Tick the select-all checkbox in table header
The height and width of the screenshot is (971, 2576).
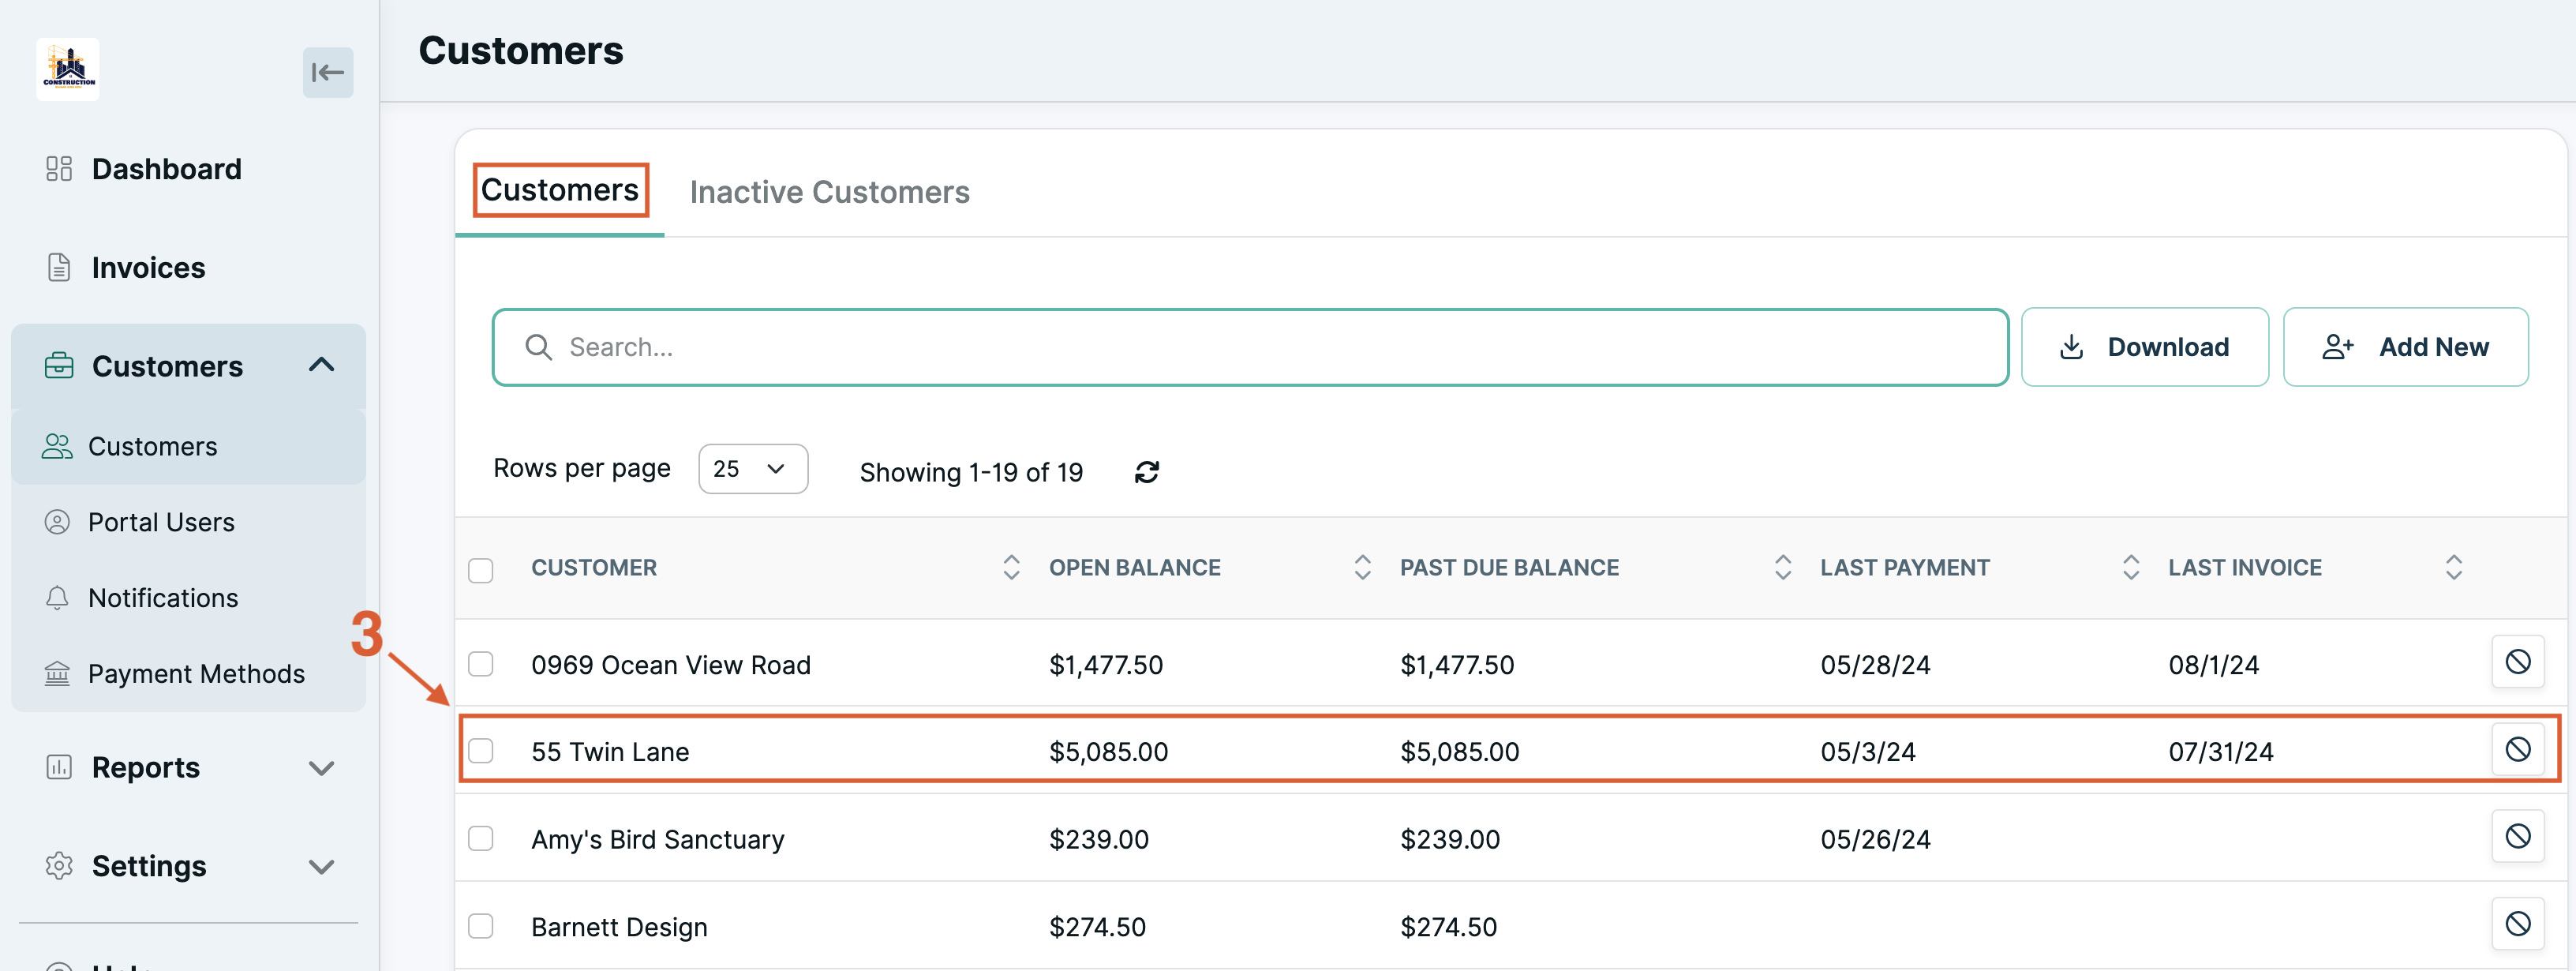481,570
